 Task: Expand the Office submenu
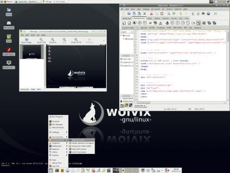[58, 152]
